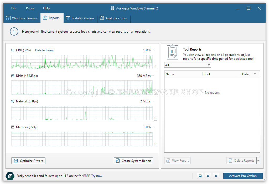Viewport: 269px width, 184px height.
Task: Click the Auslogics Store tab icon
Action: (102, 18)
